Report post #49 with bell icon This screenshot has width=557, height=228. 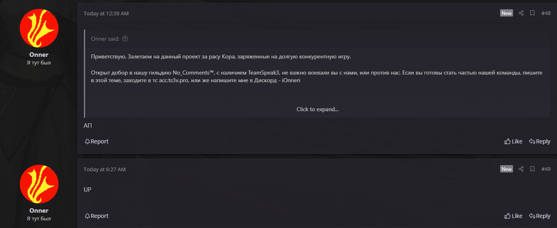[96, 216]
